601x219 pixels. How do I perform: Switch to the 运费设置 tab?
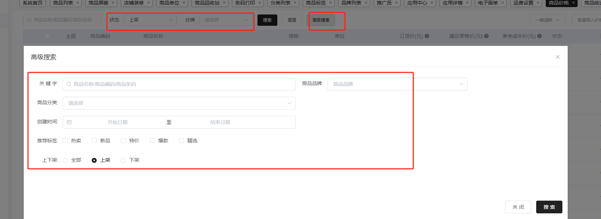coord(523,3)
